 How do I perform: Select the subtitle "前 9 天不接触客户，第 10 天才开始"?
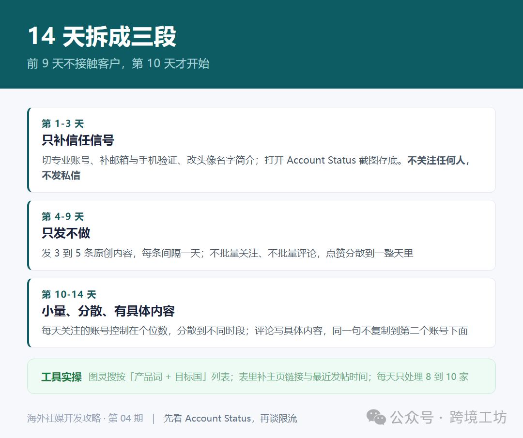118,63
